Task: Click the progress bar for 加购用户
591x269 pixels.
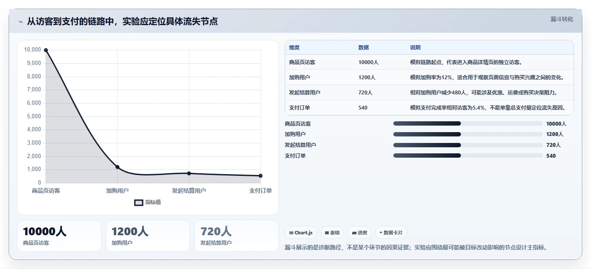Action: point(468,134)
